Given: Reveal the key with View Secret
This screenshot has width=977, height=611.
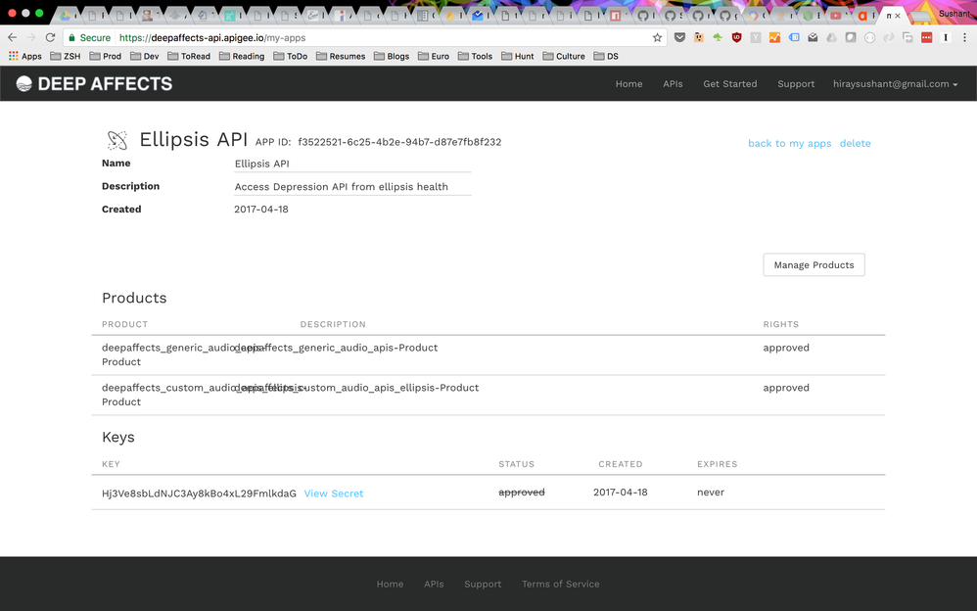Looking at the screenshot, I should pyautogui.click(x=334, y=493).
